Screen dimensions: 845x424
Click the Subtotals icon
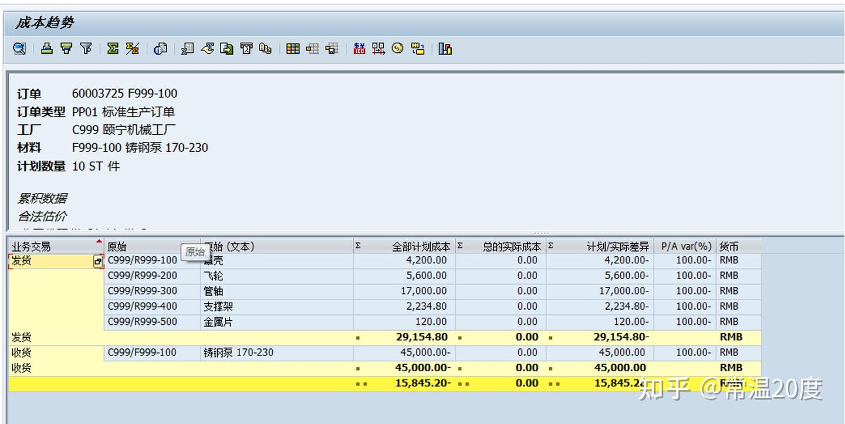click(x=133, y=49)
